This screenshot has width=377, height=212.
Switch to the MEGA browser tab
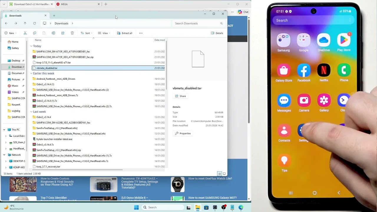[78, 4]
